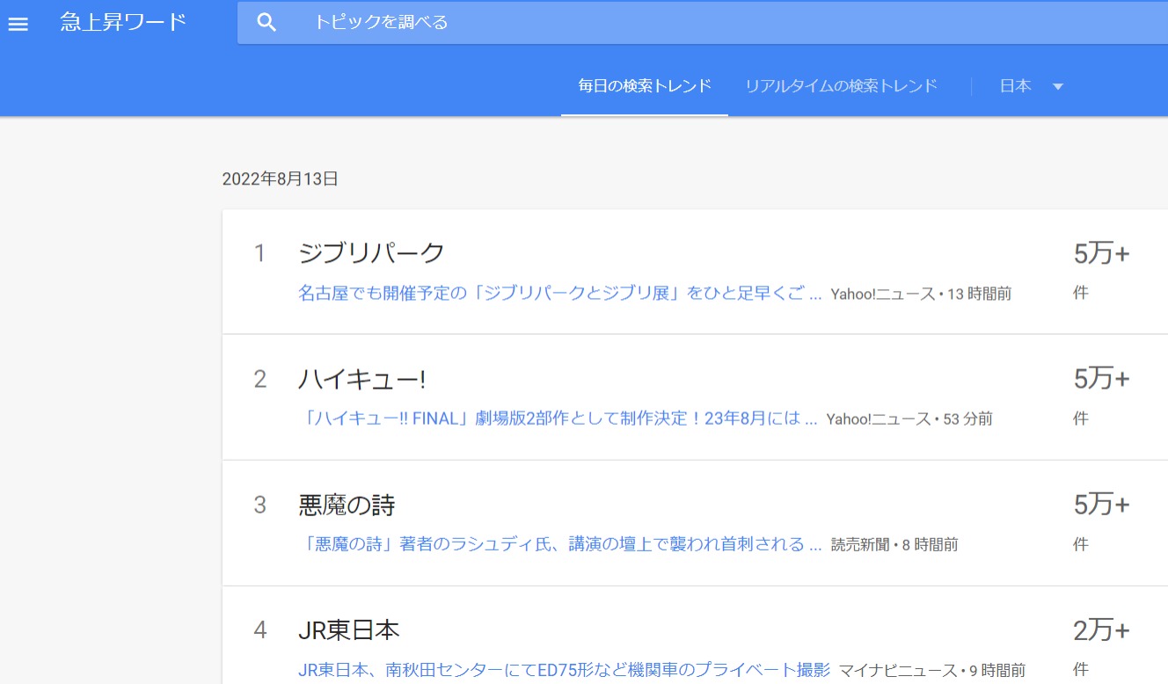The image size is (1168, 684).
Task: Expand the ジブリパーク trend row
Action: pyautogui.click(x=695, y=272)
